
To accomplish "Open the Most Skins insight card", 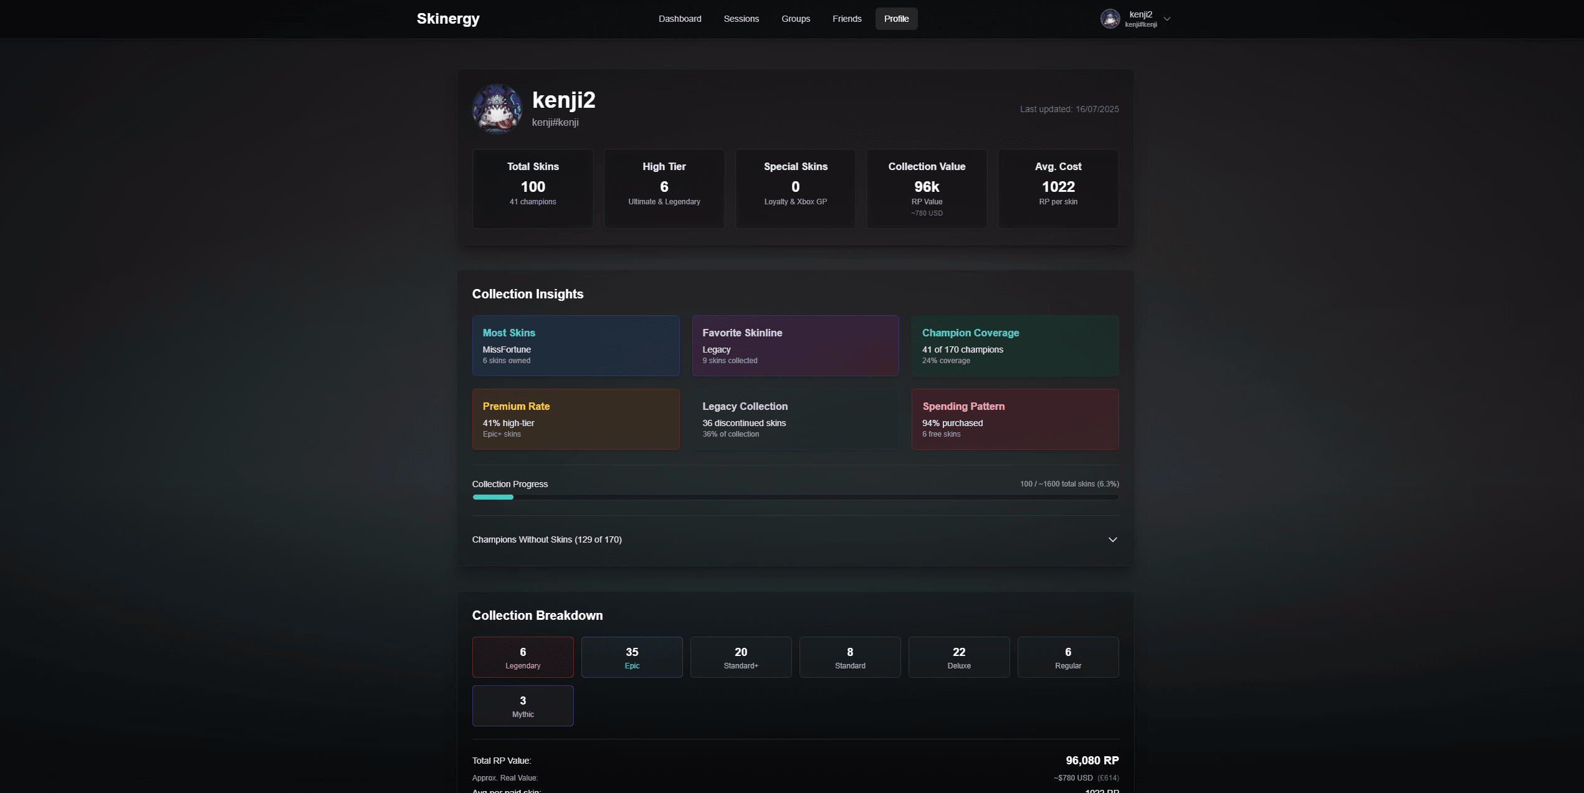I will pos(576,346).
